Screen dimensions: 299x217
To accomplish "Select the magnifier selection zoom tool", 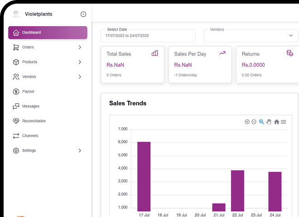I will pos(261,122).
